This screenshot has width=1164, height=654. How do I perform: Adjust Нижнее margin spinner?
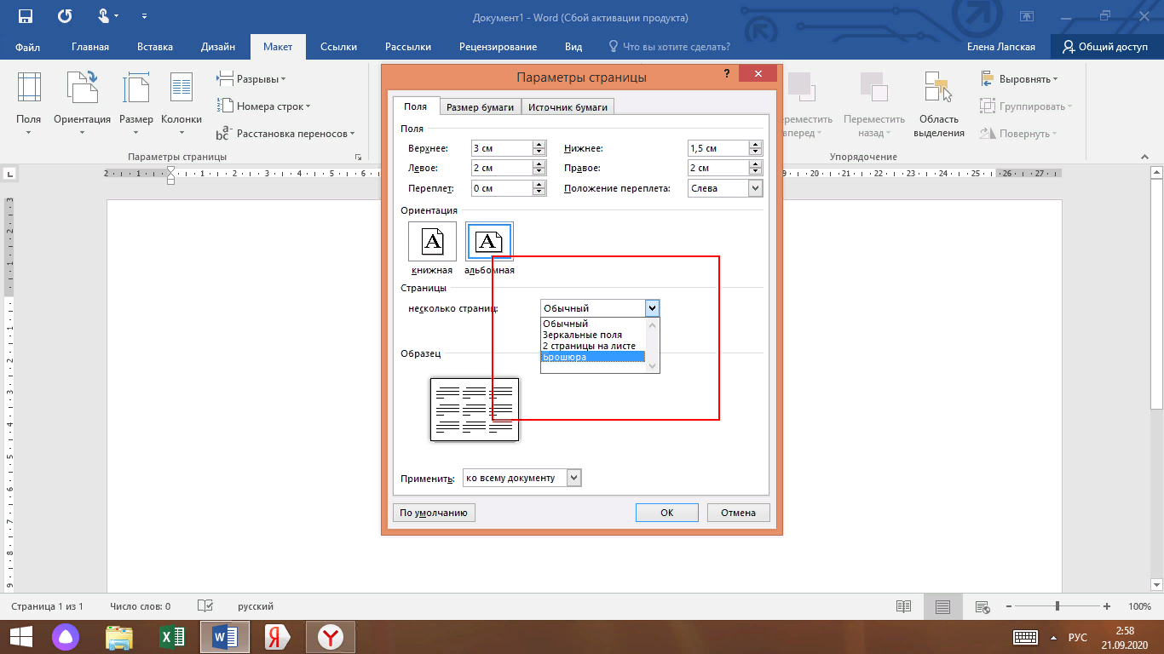(x=755, y=148)
